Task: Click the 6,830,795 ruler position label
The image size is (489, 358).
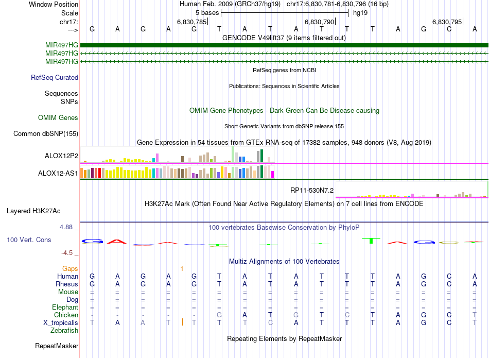Action: point(447,22)
